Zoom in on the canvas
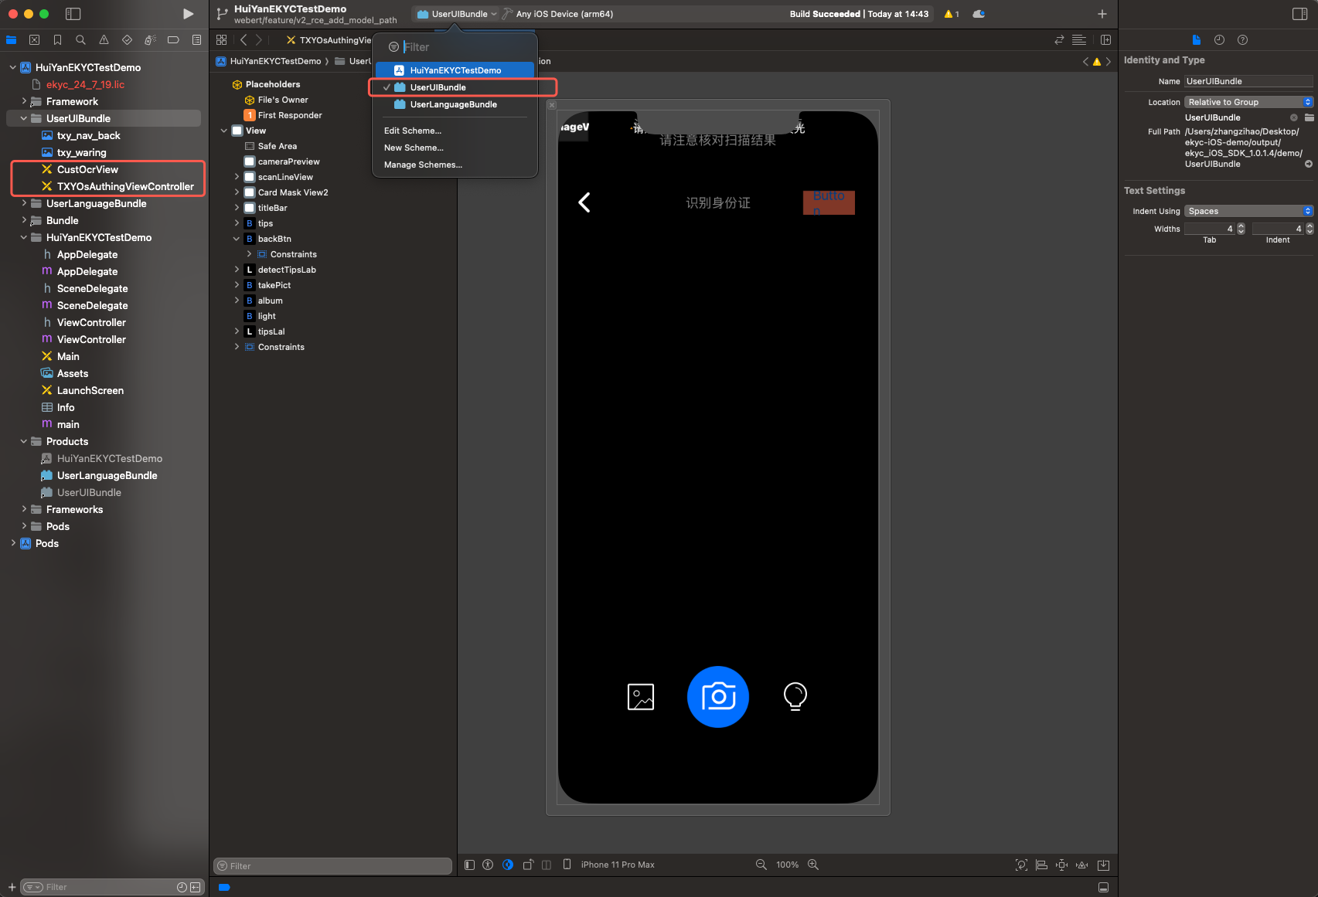The width and height of the screenshot is (1318, 897). (813, 865)
